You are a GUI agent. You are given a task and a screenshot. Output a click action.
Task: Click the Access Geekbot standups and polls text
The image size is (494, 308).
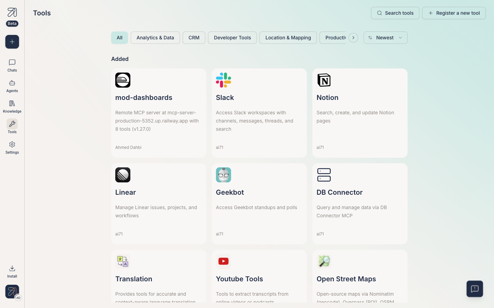point(257,207)
